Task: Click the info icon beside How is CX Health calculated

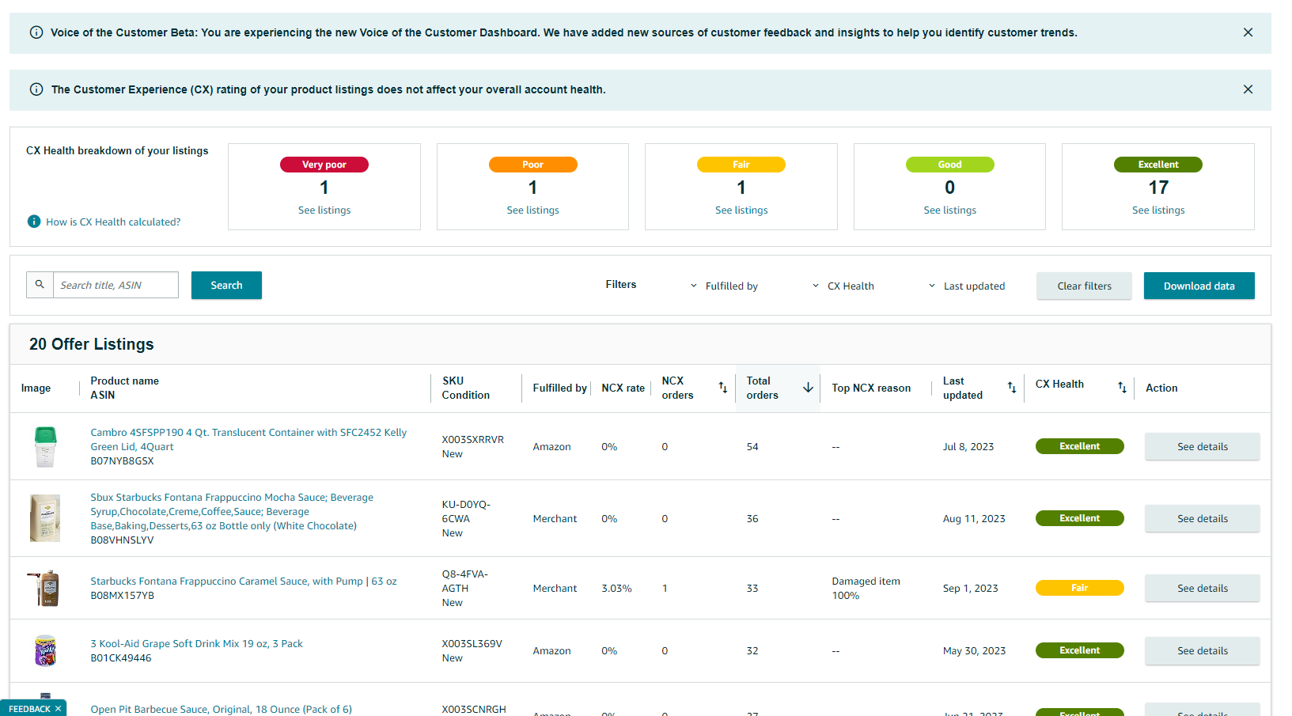Action: pyautogui.click(x=34, y=222)
